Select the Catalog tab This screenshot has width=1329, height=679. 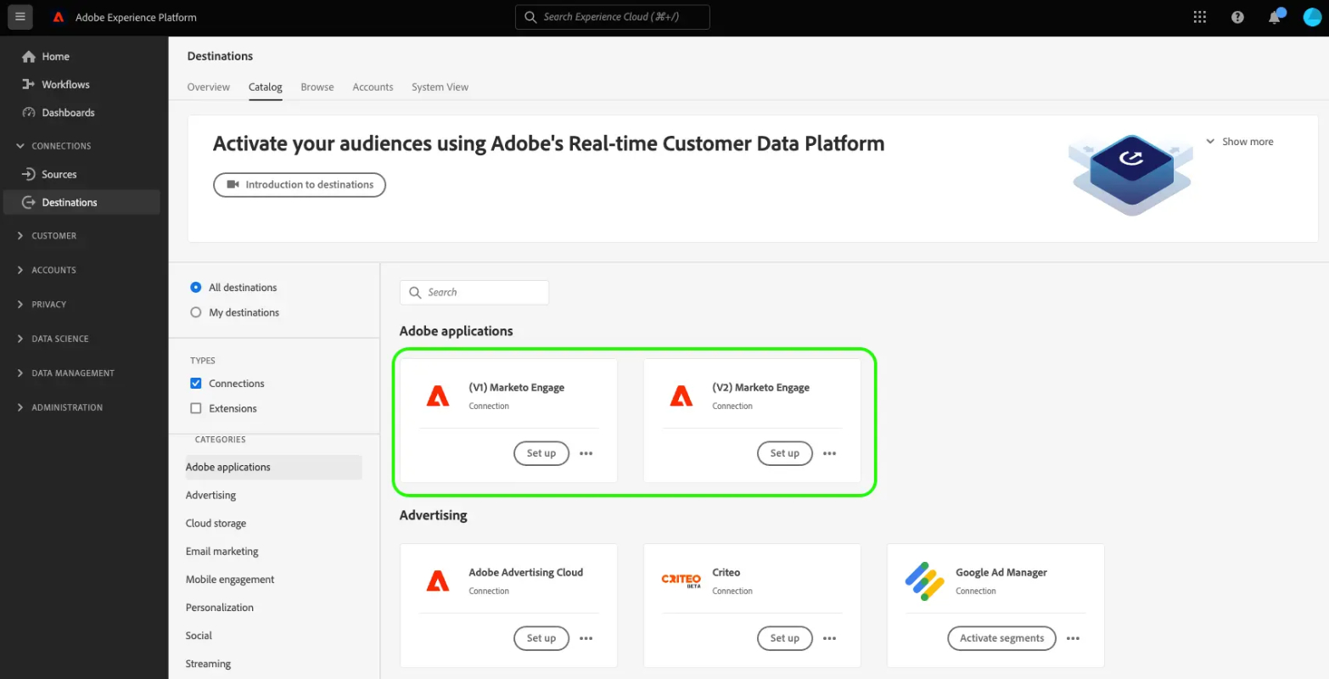[266, 87]
